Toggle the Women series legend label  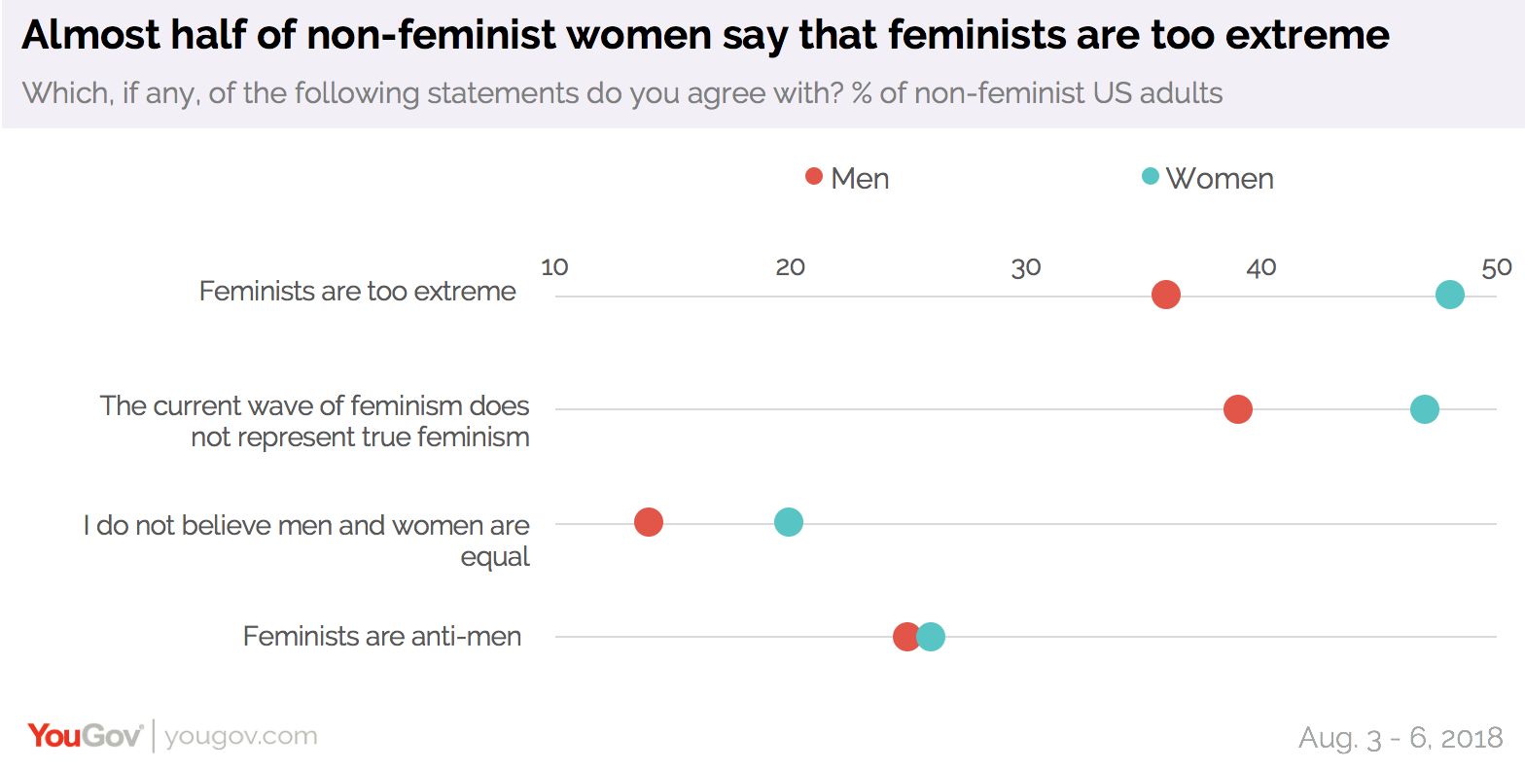point(1220,179)
